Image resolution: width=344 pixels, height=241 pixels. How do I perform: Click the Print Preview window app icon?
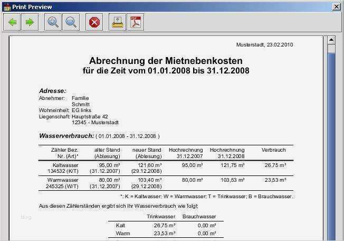pyautogui.click(x=7, y=7)
